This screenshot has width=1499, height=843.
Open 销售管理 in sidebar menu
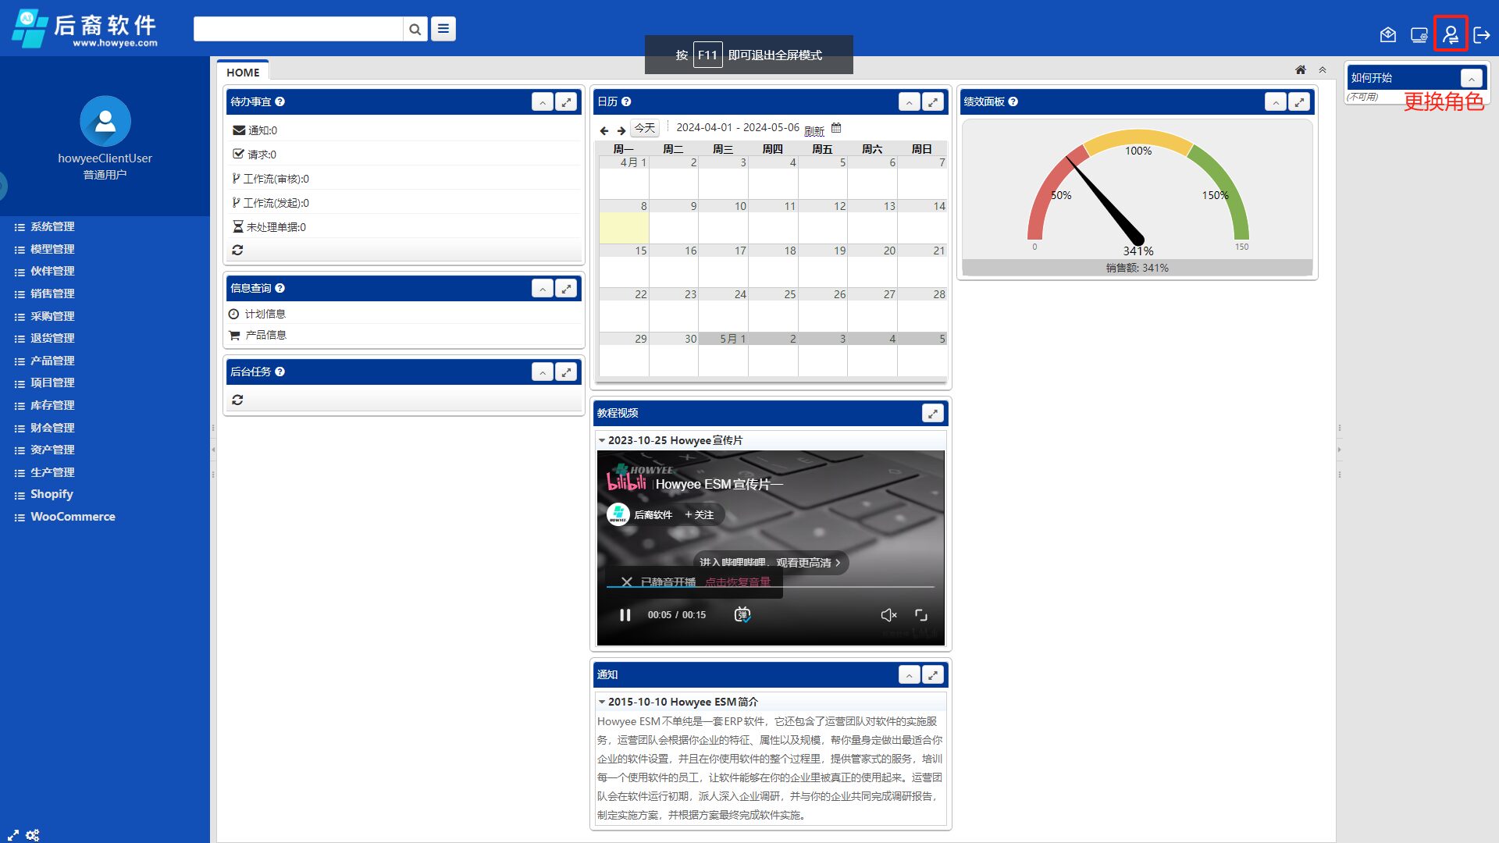coord(52,293)
